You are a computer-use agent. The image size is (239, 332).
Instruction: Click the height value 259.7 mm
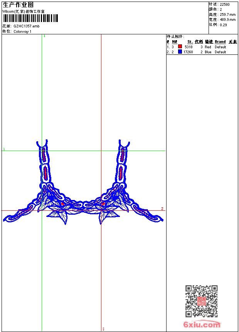point(227,14)
